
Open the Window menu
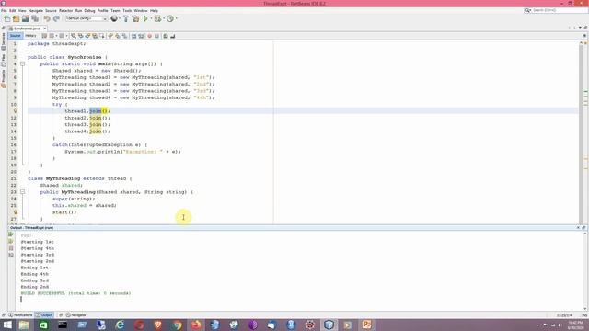[x=141, y=11]
